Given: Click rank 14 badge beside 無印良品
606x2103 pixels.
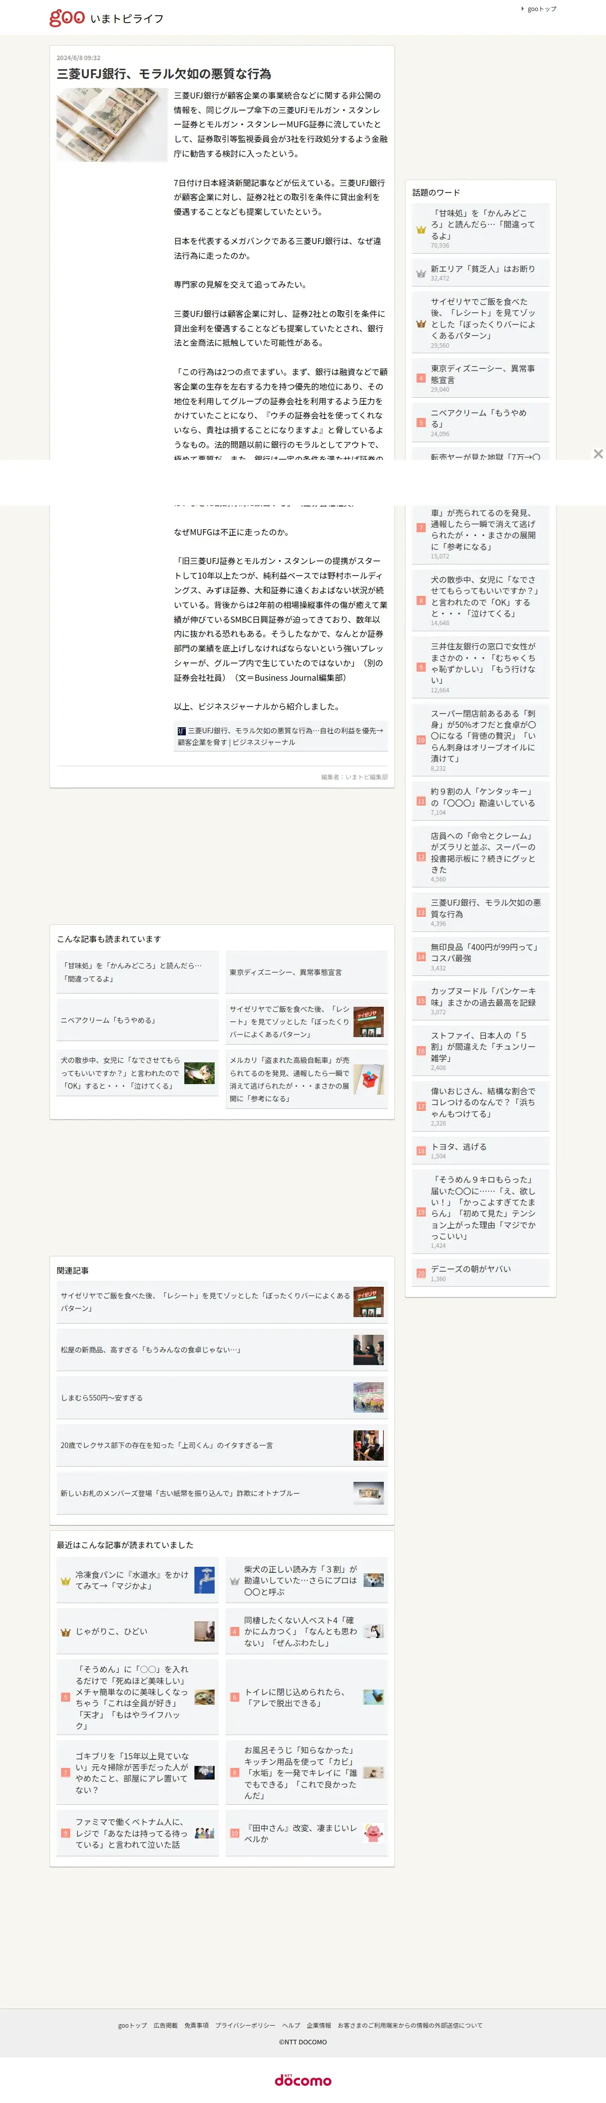Looking at the screenshot, I should pos(421,956).
